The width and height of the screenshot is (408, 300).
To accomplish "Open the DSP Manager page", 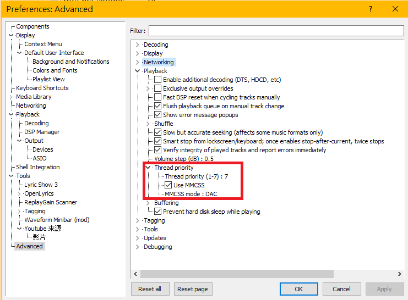I will click(42, 132).
